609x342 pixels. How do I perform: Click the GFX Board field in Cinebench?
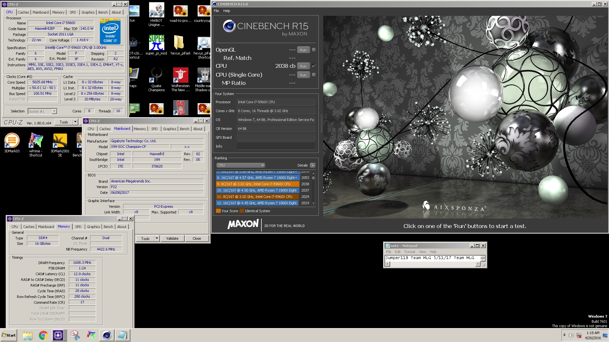(x=276, y=137)
